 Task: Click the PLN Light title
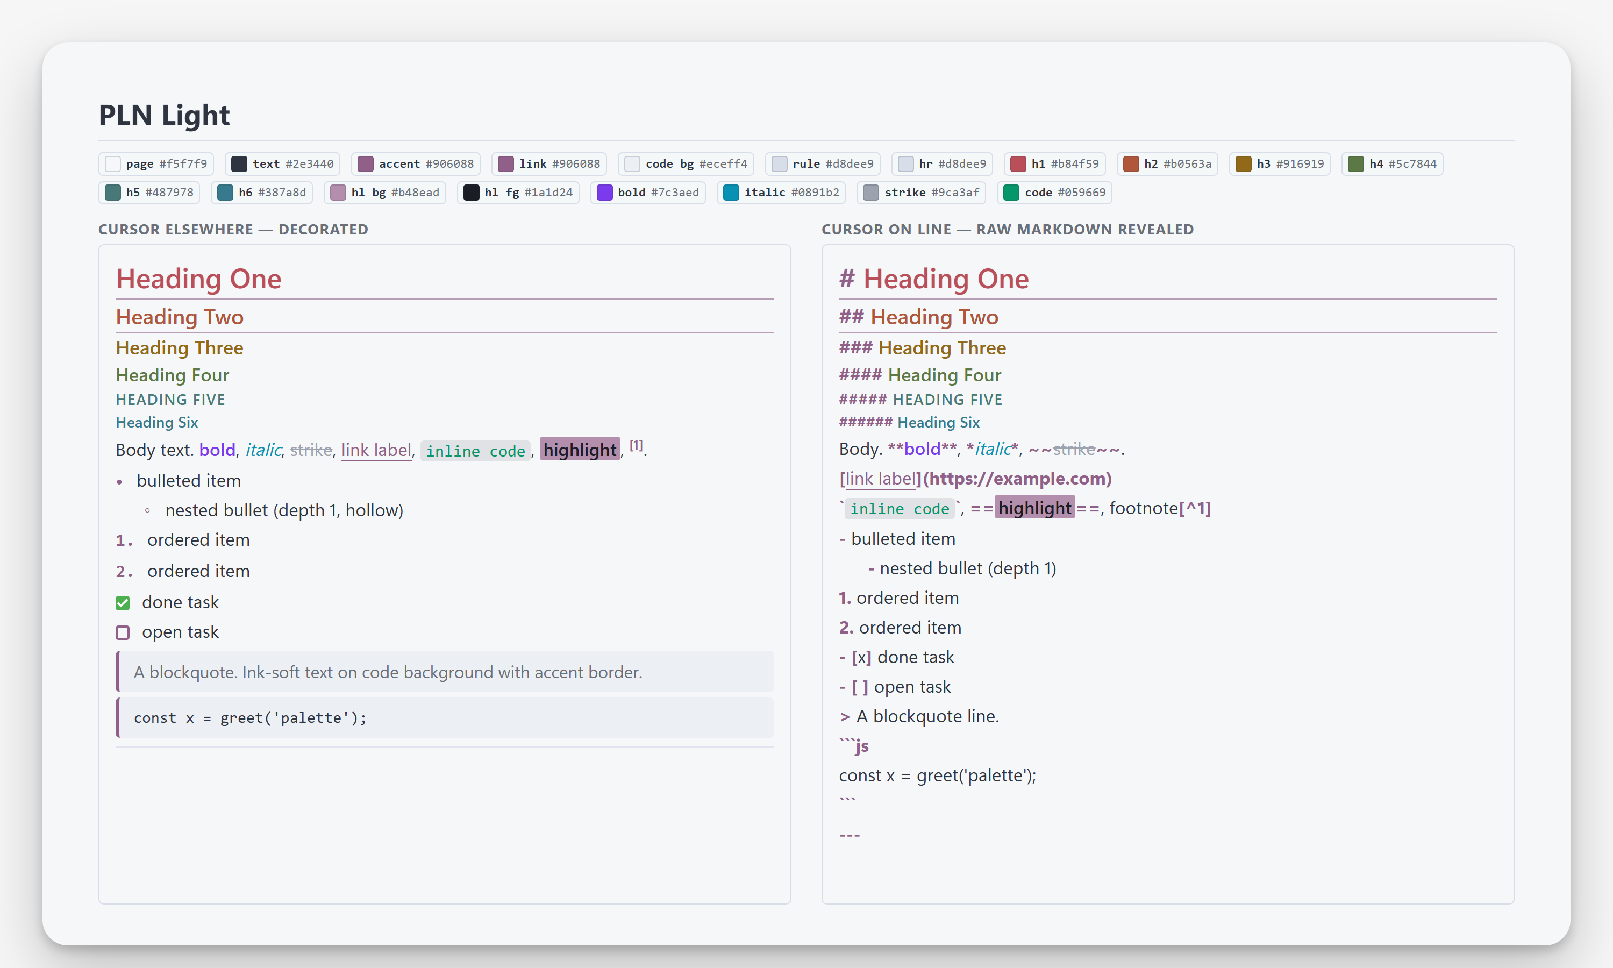(x=165, y=115)
